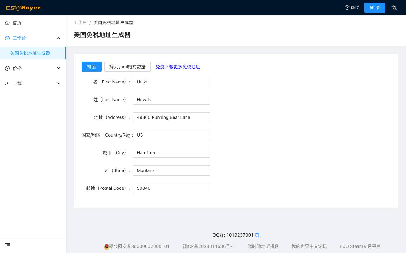The height and width of the screenshot is (253, 406).
Task: Select 工作台 menu item
Action: 33,38
